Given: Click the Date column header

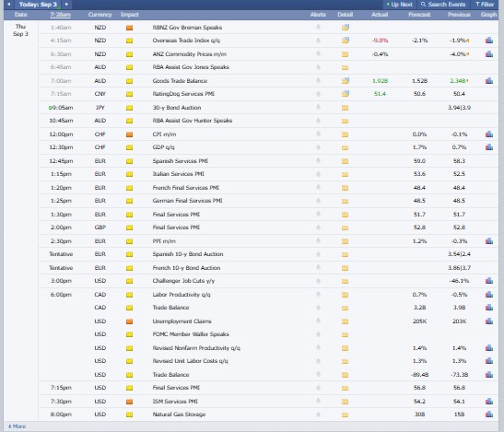Looking at the screenshot, I should (20, 15).
